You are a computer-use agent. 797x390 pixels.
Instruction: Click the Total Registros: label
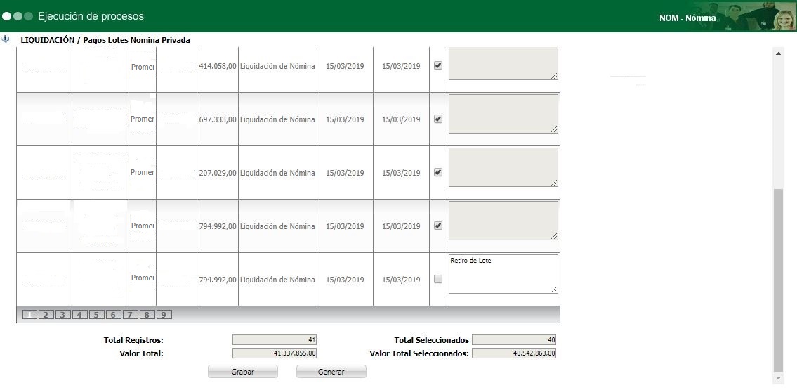click(133, 341)
